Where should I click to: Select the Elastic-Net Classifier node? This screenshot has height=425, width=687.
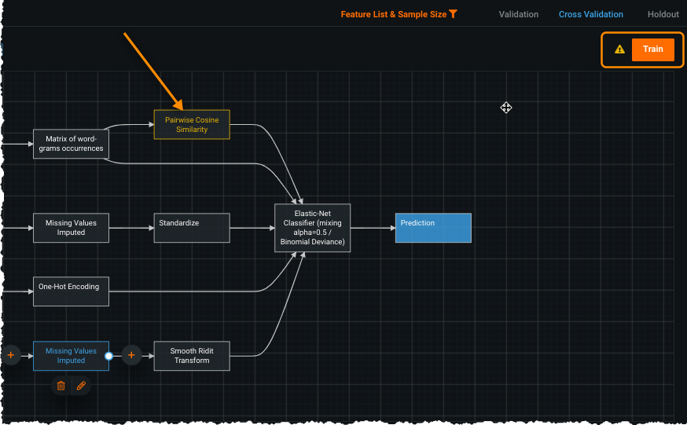pos(312,228)
